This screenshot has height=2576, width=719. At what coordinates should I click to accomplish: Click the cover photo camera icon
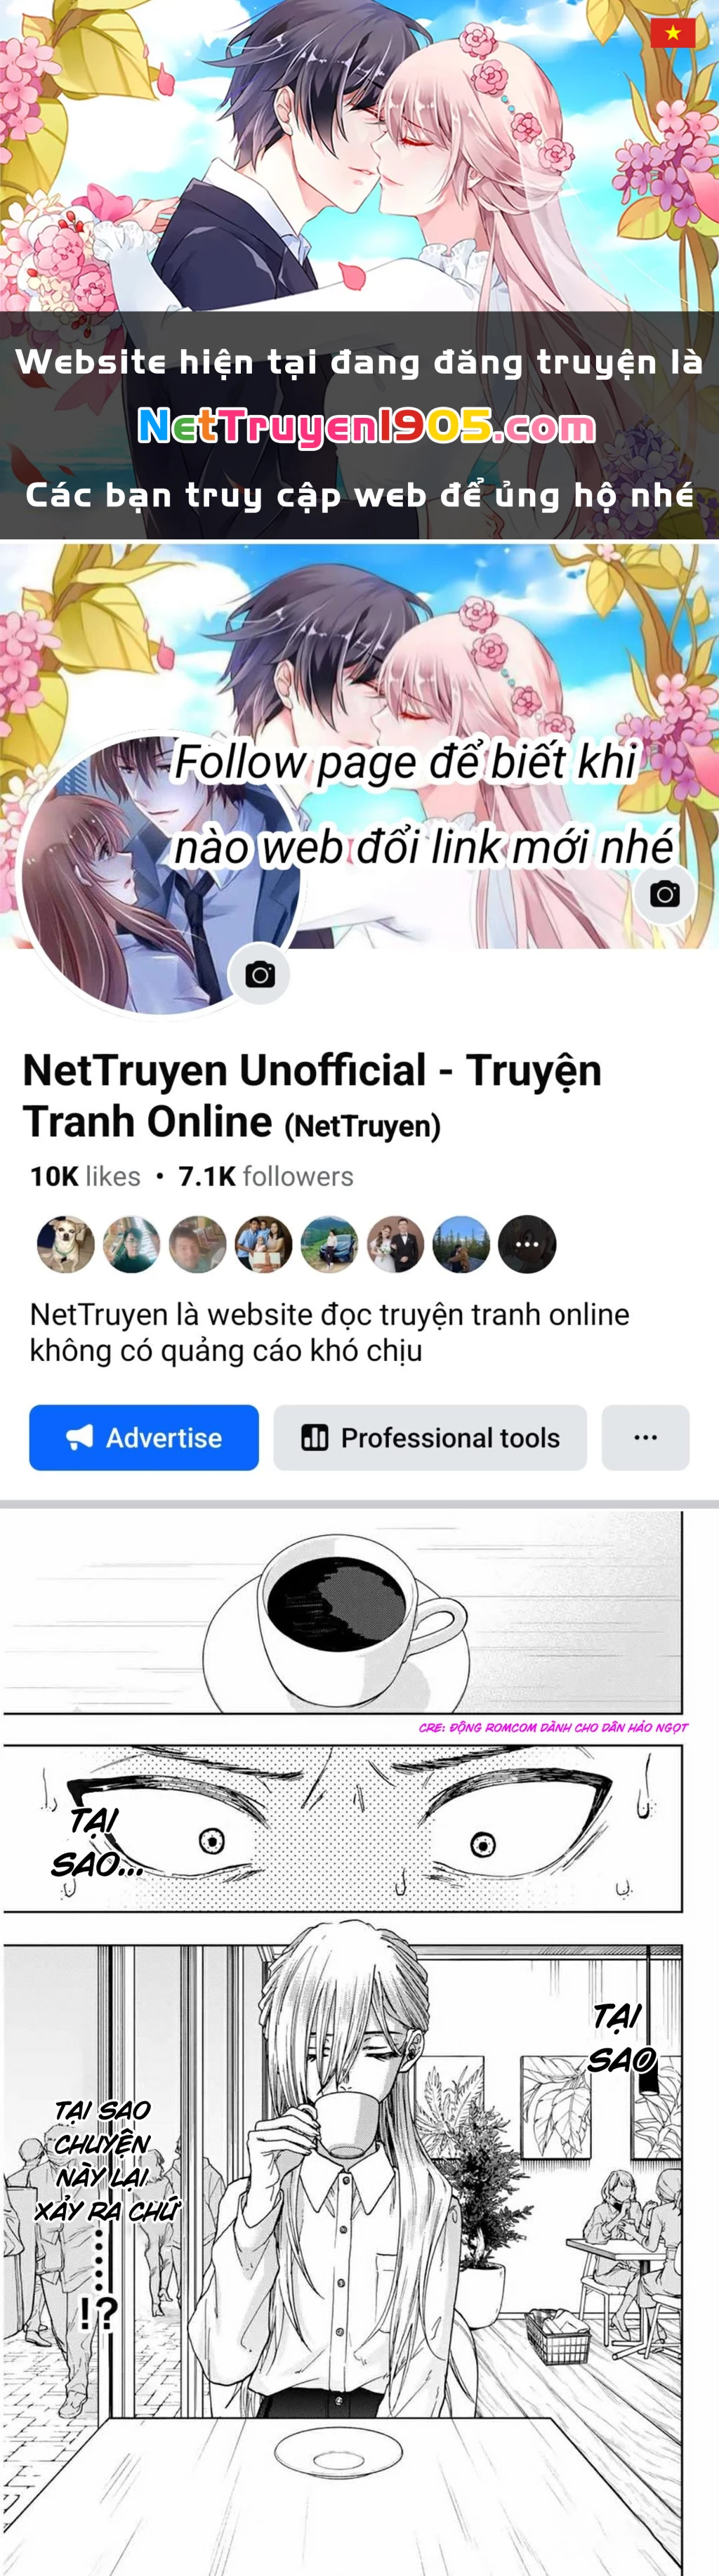pyautogui.click(x=665, y=893)
